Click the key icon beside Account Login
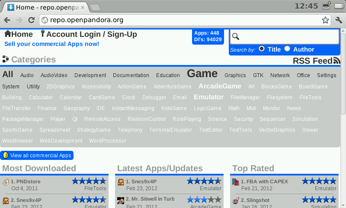This screenshot has height=208, width=346. coord(43,34)
